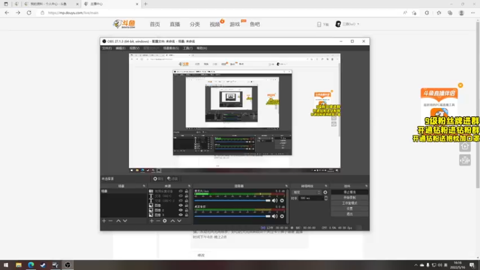
Task: Toggle visibility of image 3 source
Action: click(181, 215)
